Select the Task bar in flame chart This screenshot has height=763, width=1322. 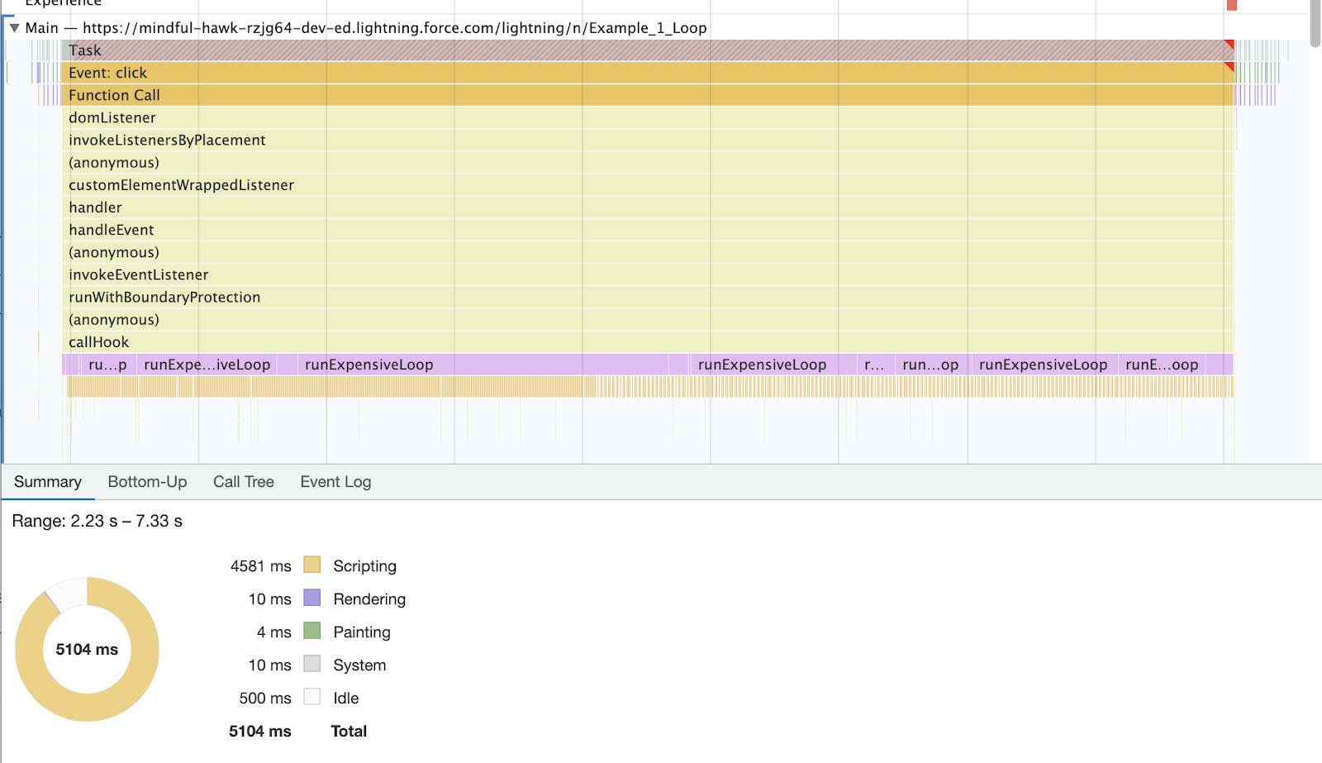click(x=647, y=50)
